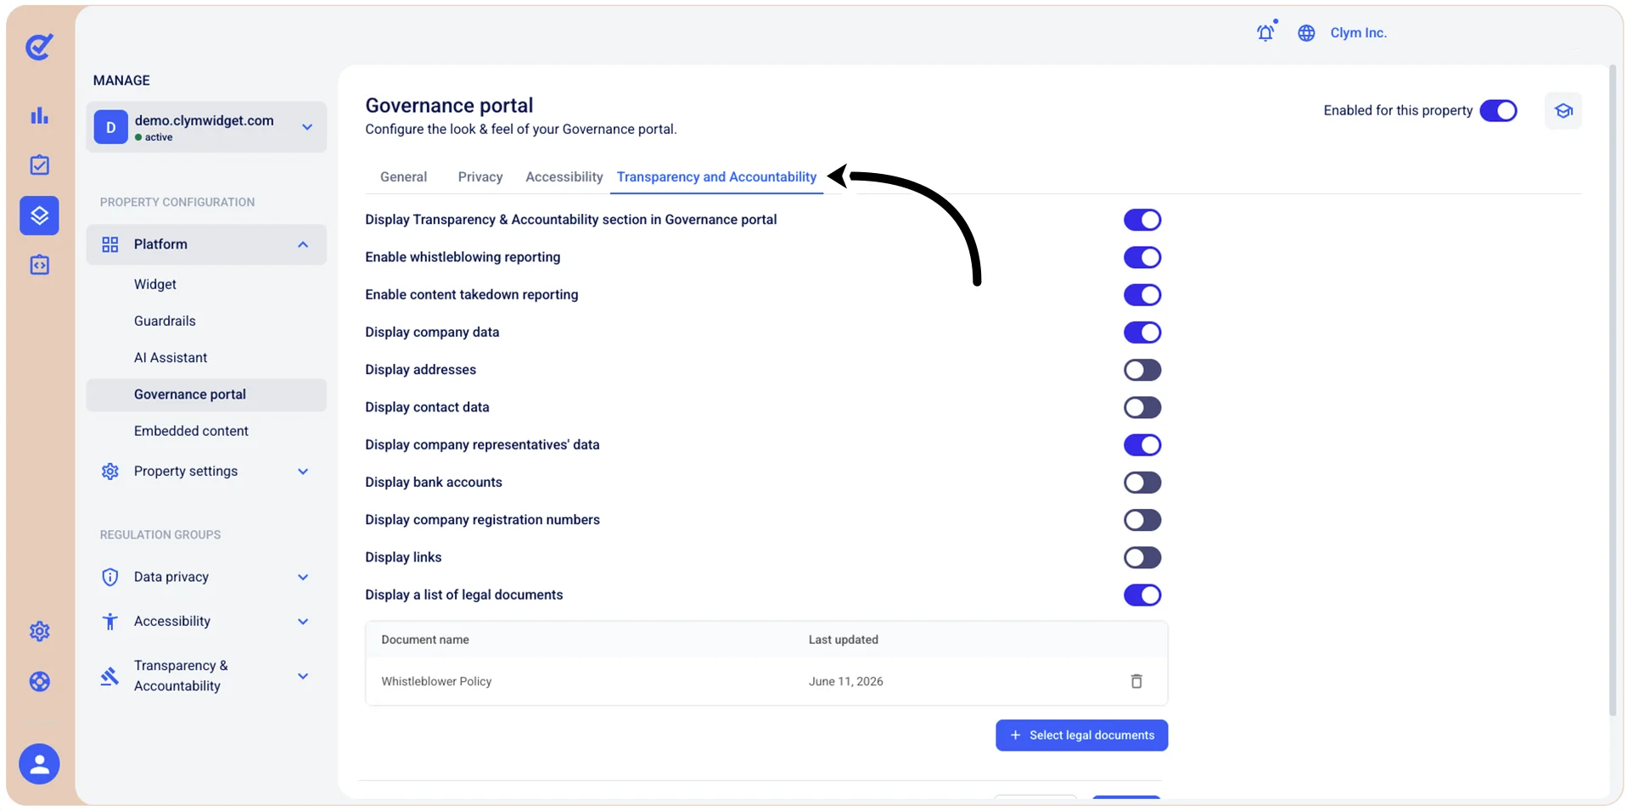Expand Property settings chevron

click(303, 472)
